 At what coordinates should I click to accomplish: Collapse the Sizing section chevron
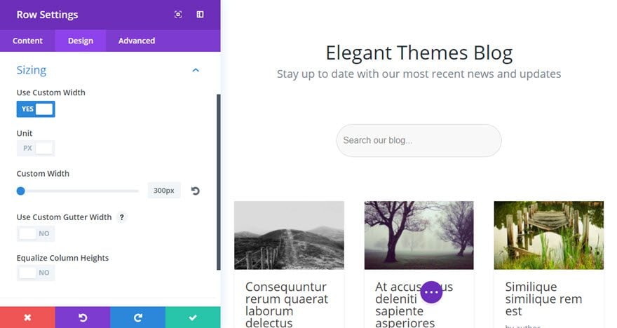coord(196,70)
